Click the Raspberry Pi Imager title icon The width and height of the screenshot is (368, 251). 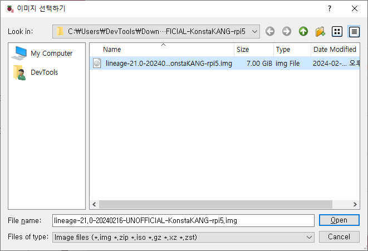[x=9, y=9]
